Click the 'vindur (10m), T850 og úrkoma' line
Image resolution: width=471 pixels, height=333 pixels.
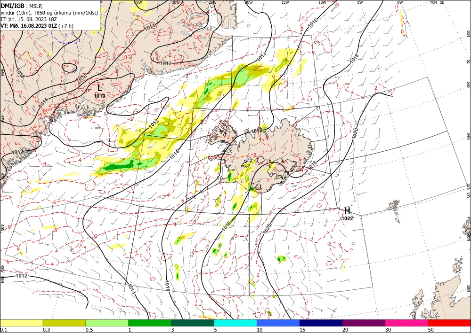tap(49, 13)
